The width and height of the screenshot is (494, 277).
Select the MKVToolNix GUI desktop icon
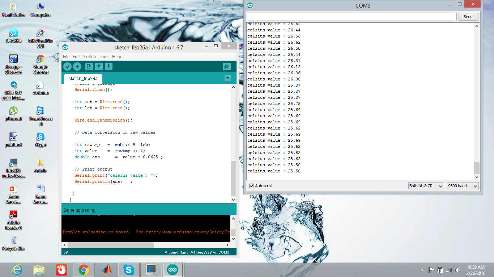[41, 39]
